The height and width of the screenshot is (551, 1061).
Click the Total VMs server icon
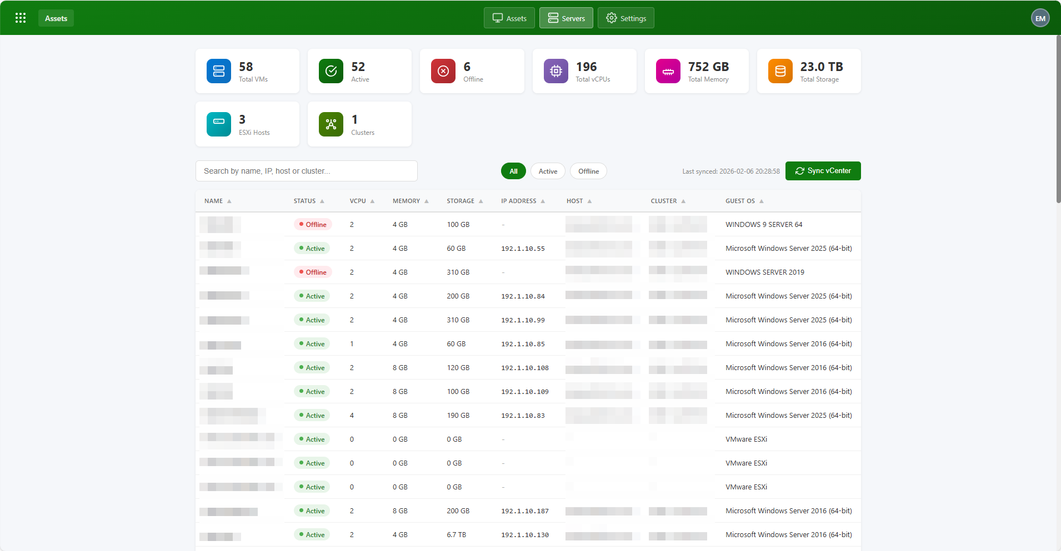click(219, 71)
